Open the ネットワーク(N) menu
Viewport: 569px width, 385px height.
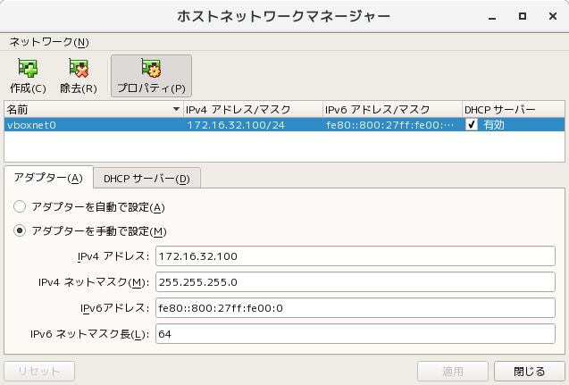coord(49,42)
